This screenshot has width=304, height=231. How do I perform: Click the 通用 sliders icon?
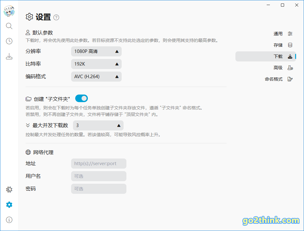[x=290, y=34]
